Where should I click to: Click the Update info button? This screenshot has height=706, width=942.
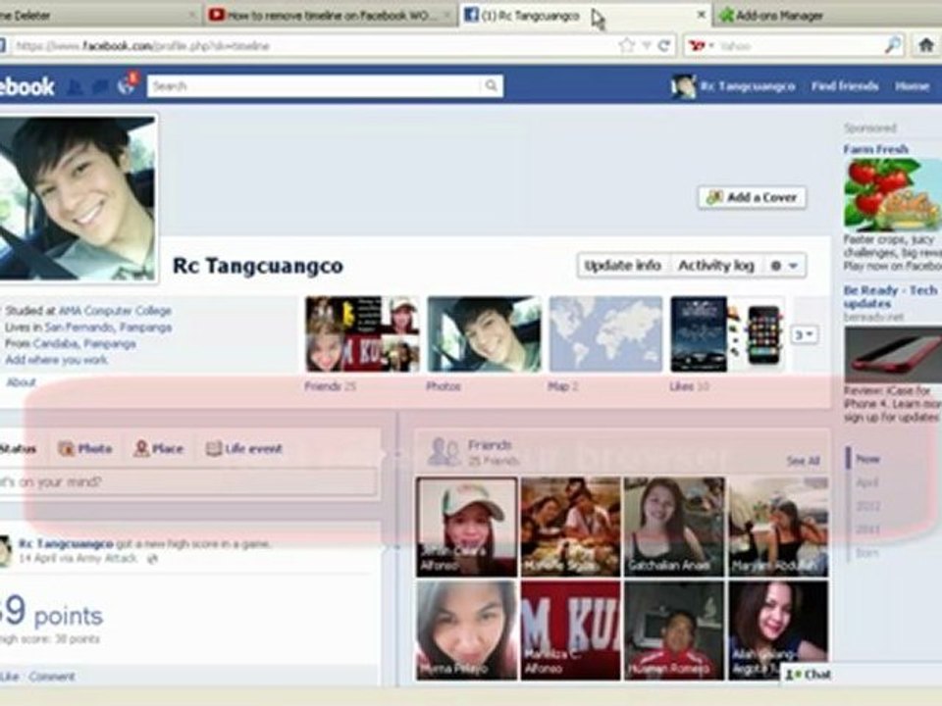tap(623, 266)
